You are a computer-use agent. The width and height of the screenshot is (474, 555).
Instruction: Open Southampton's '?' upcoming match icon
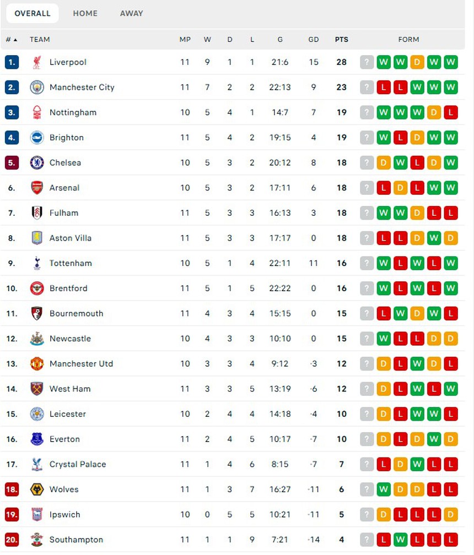point(367,540)
